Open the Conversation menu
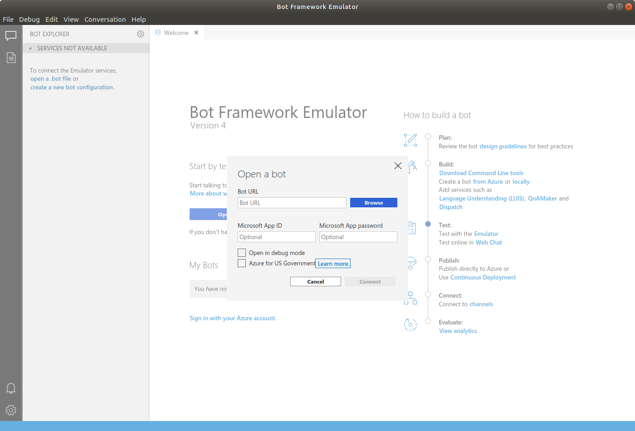Image resolution: width=635 pixels, height=431 pixels. (105, 19)
